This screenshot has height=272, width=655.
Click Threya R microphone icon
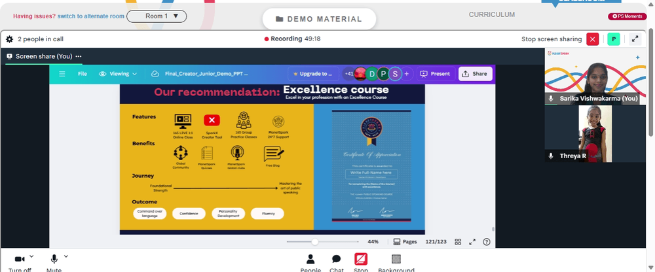551,156
